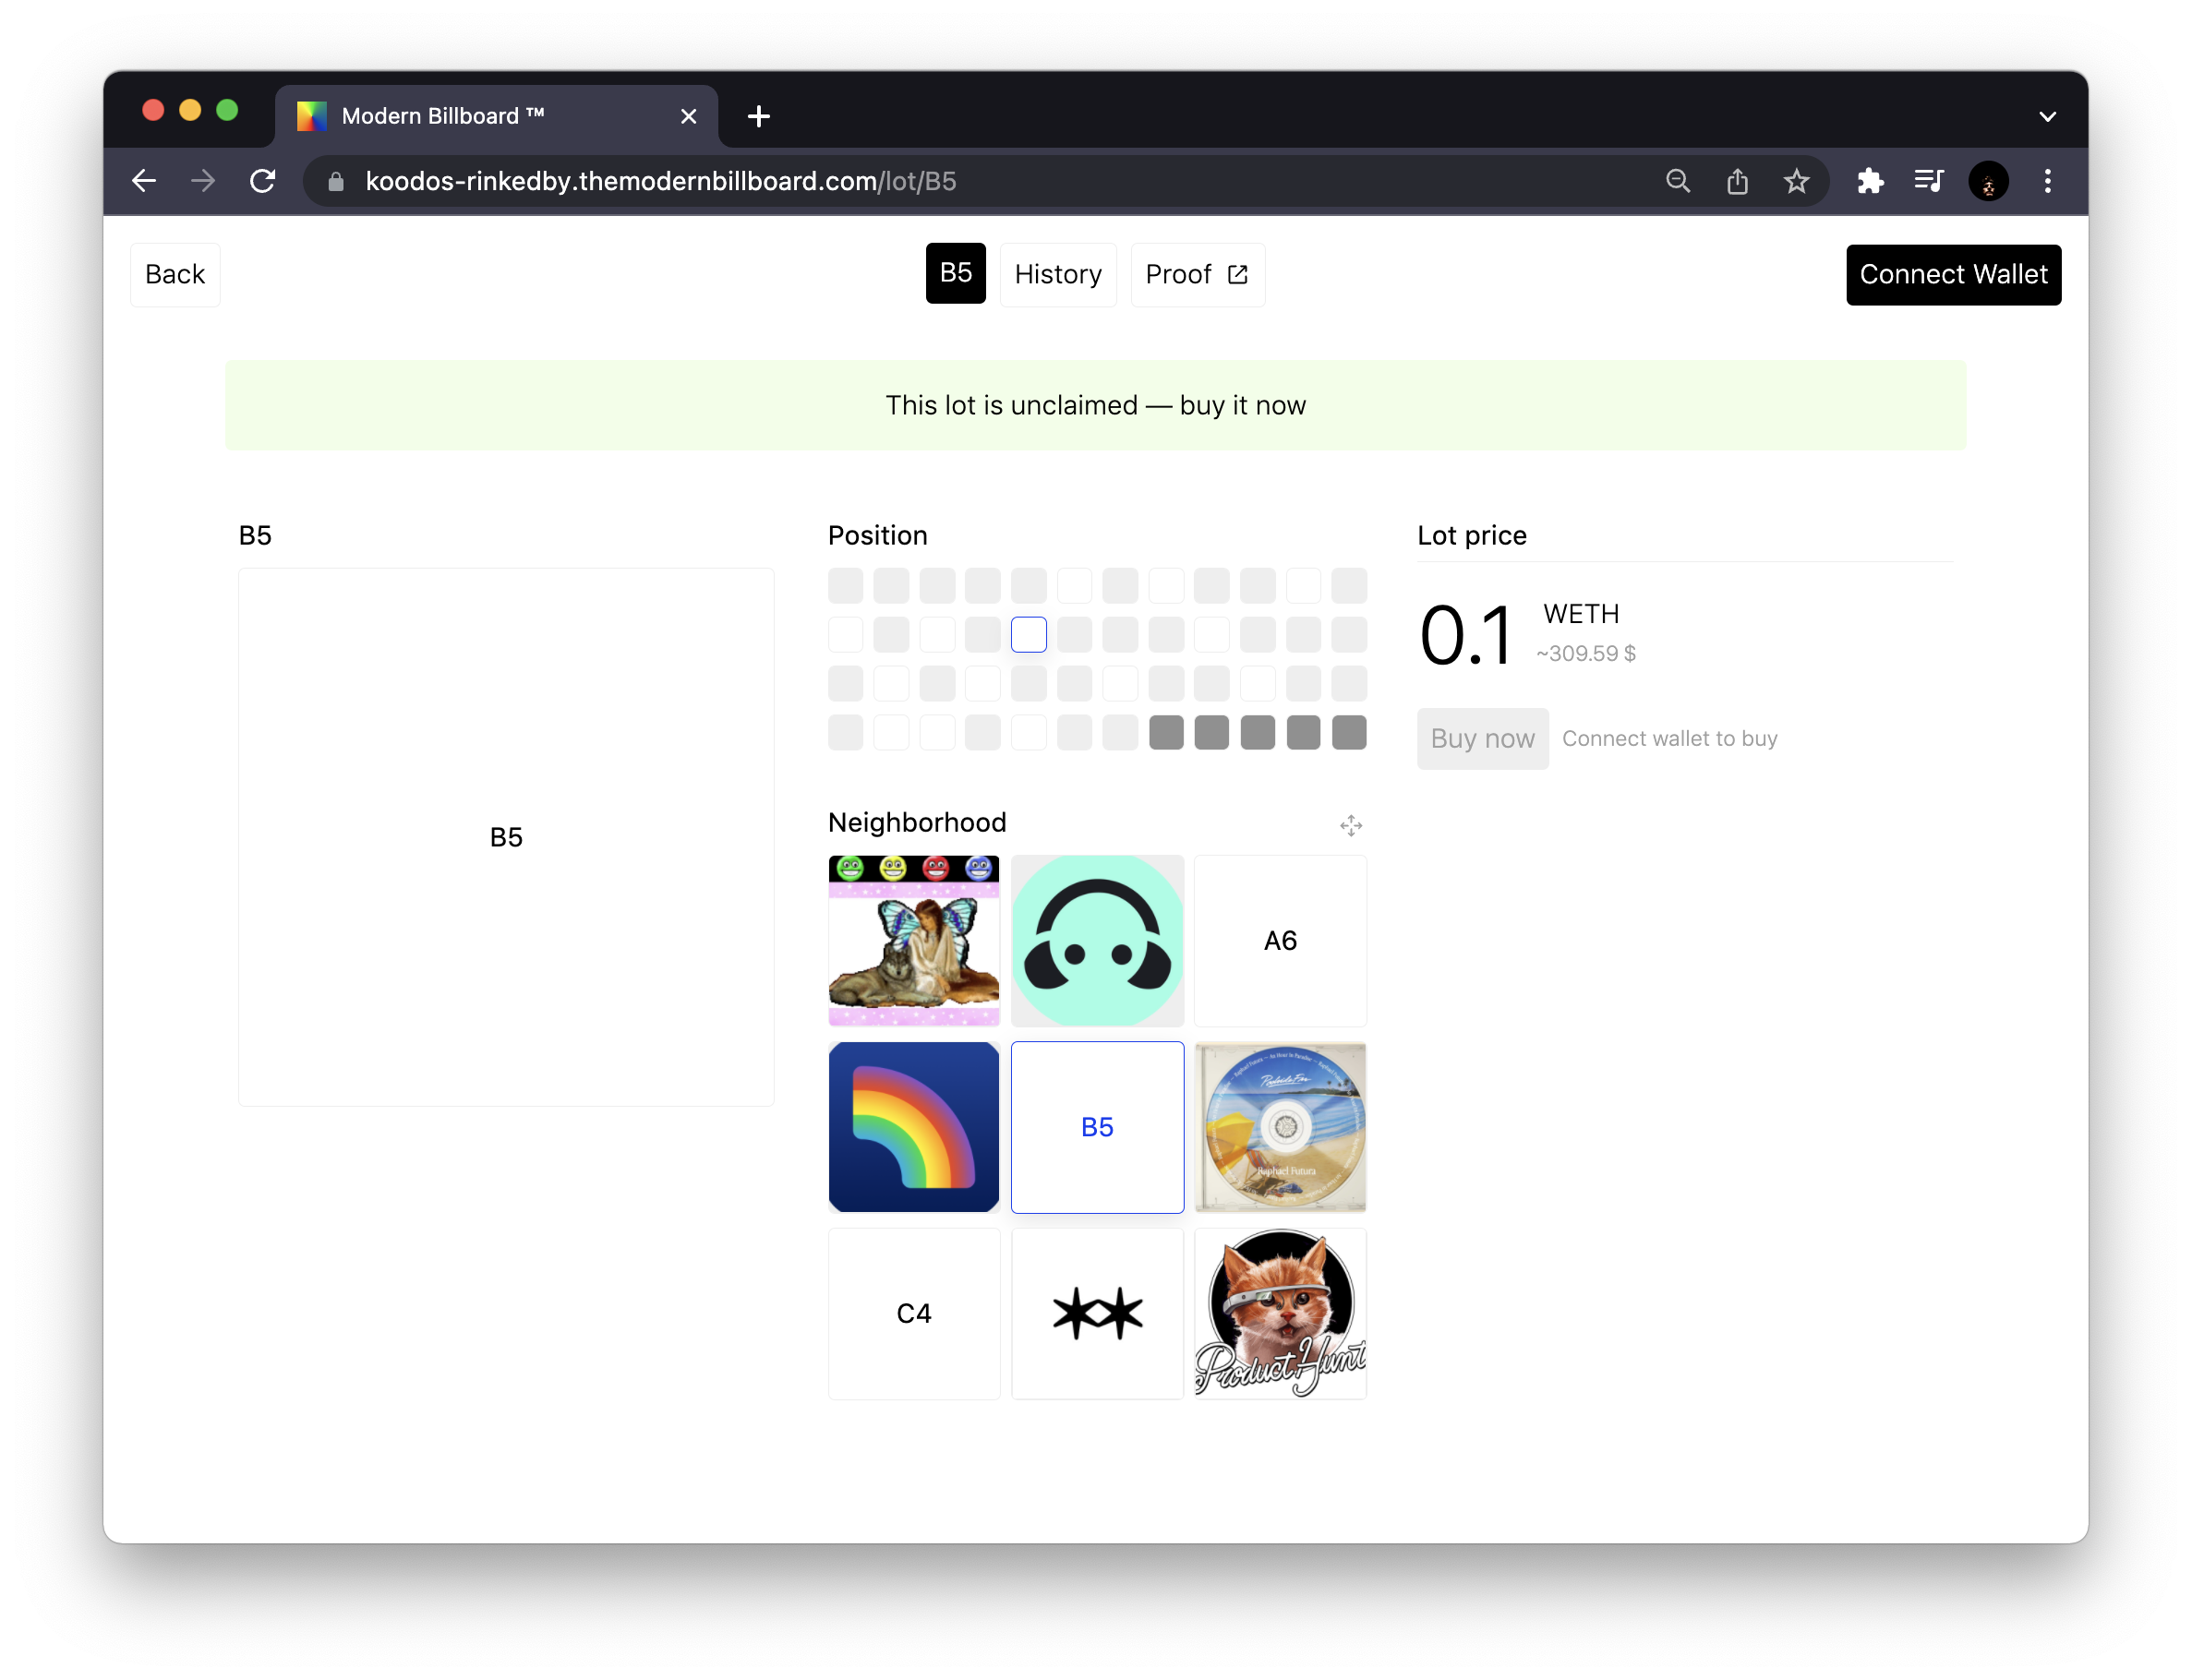Click the Connect Wallet button

point(1952,274)
